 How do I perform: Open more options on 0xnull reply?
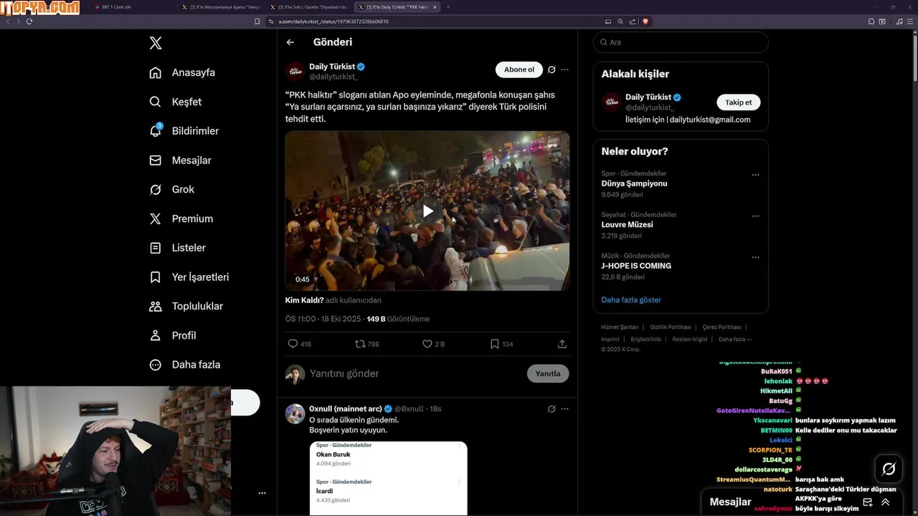[565, 408]
